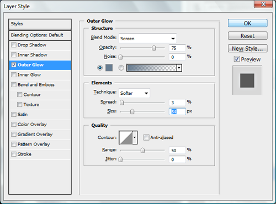The image size is (276, 204).
Task: Click the Opacity value field
Action: [x=177, y=48]
